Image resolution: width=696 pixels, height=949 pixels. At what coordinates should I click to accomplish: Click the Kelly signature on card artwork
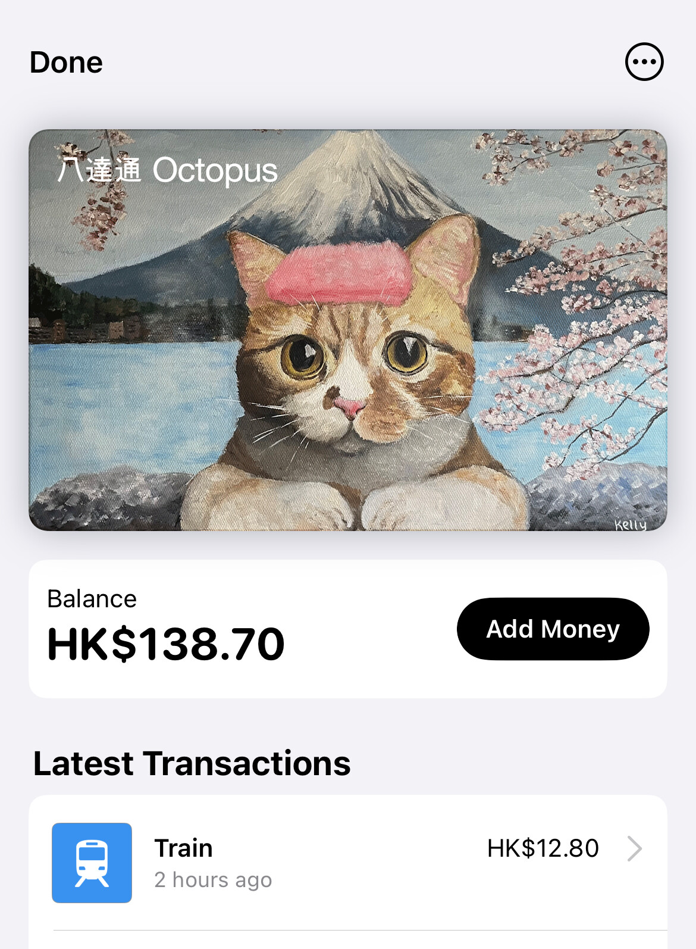pos(631,524)
